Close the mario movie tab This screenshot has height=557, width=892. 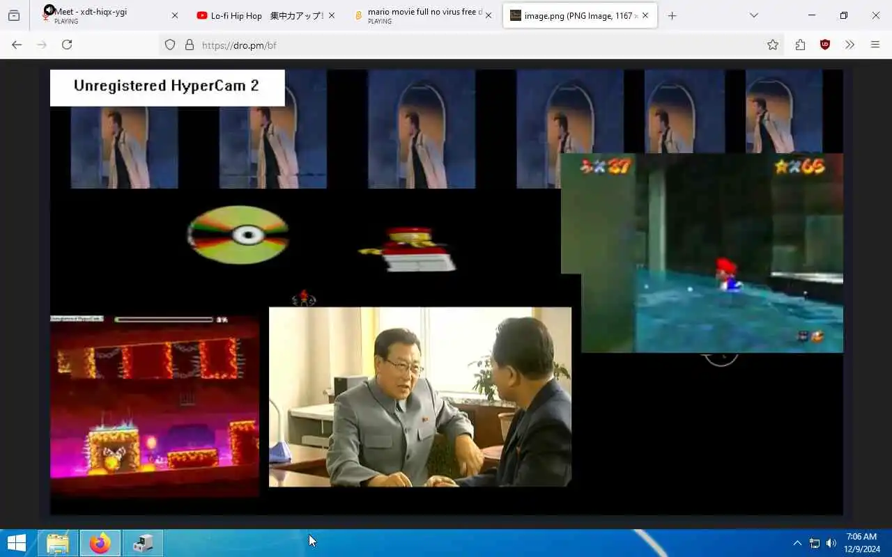(488, 15)
